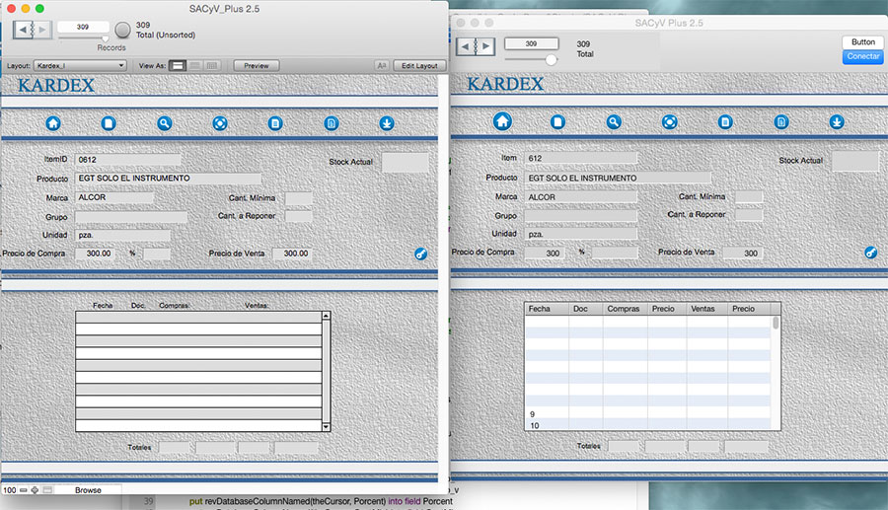This screenshot has width=888, height=510.
Task: Click the download arrow icon in left window
Action: [387, 123]
